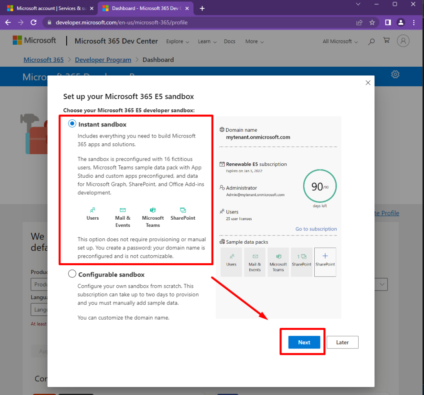Switch to the Microsoft account Services tab

[50, 8]
